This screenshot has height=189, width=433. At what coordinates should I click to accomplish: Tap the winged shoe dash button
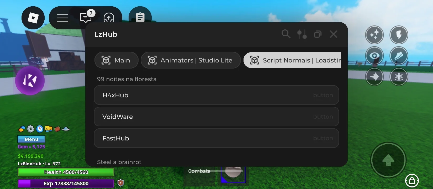(399, 56)
